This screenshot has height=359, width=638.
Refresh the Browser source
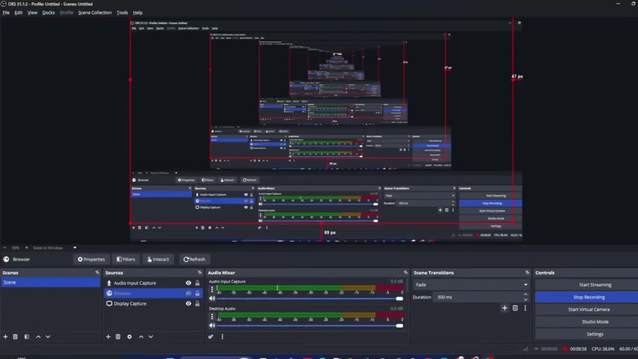pos(194,259)
